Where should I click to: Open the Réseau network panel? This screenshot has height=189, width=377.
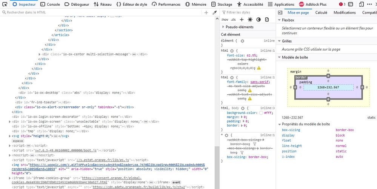coord(103,4)
